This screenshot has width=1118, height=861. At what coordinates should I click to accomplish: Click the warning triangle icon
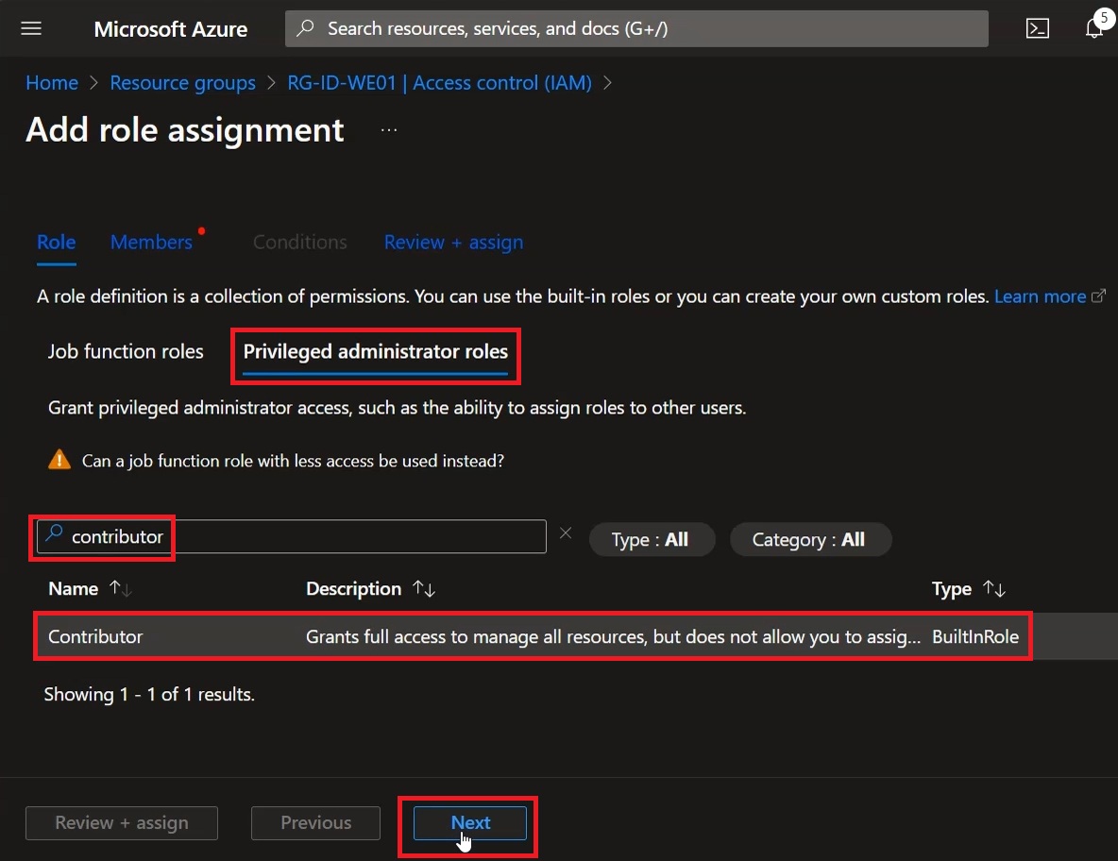[x=59, y=460]
